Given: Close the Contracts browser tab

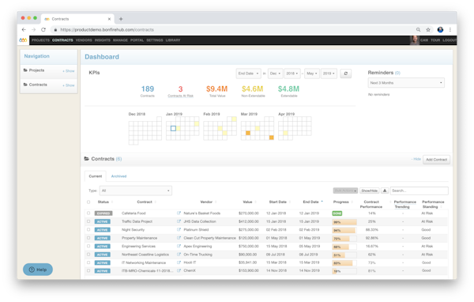Looking at the screenshot, I should [x=109, y=19].
